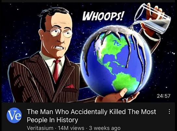
Task: Open the Veritasium channel avatar
Action: pyautogui.click(x=14, y=115)
